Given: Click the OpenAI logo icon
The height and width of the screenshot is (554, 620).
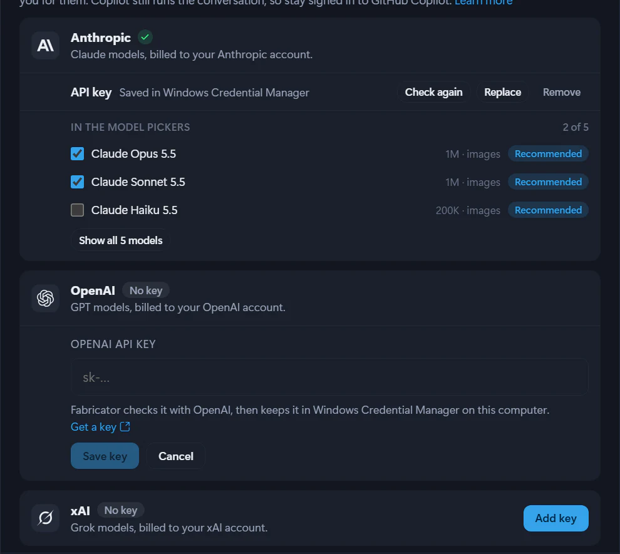Looking at the screenshot, I should coord(46,299).
